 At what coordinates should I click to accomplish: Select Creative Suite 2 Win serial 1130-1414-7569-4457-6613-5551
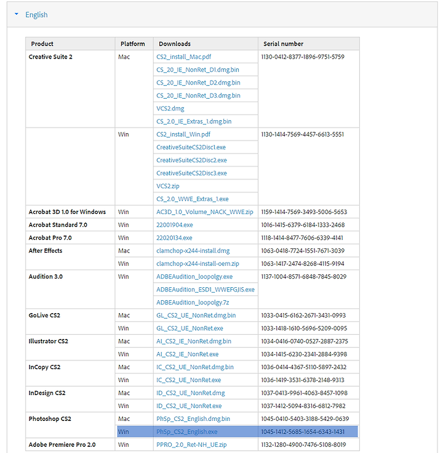pyautogui.click(x=303, y=134)
